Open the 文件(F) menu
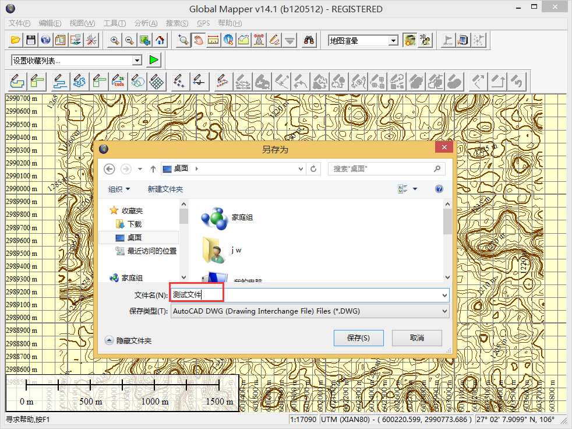Screen dimensions: 572x429 coord(19,23)
